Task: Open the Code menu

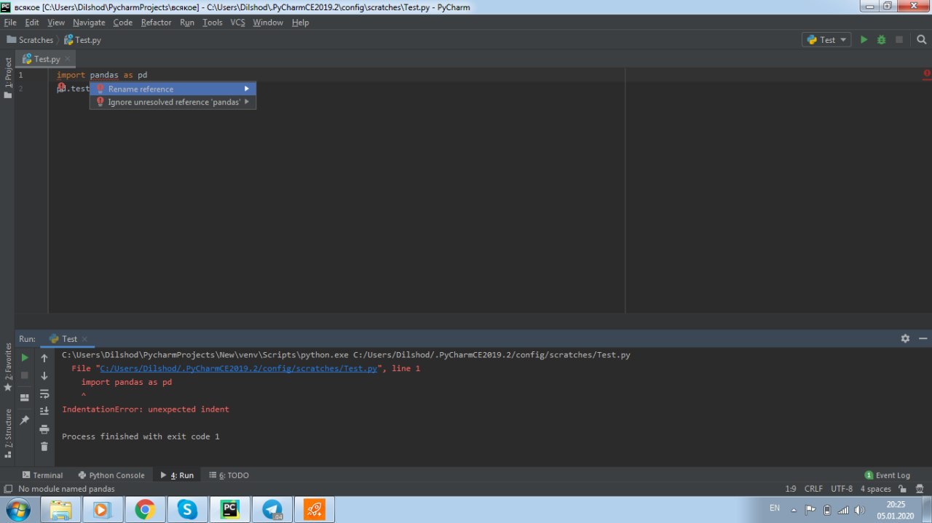Action: pyautogui.click(x=122, y=23)
